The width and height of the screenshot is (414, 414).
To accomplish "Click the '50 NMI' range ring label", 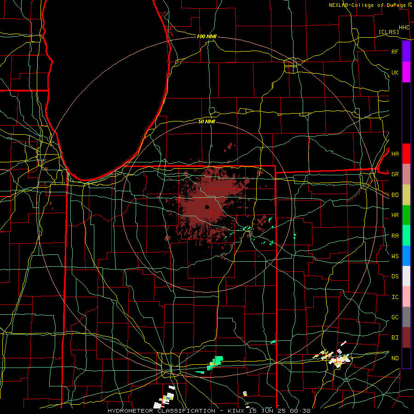I will (x=207, y=121).
